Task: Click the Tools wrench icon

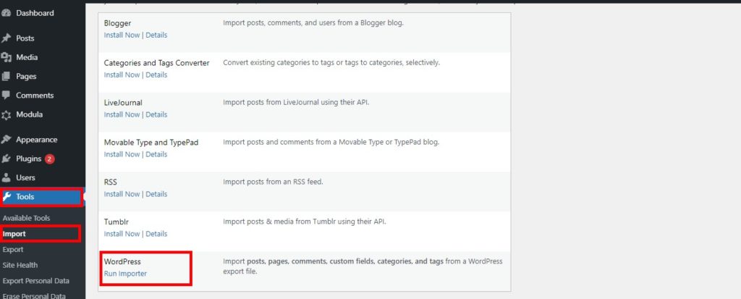Action: 7,196
